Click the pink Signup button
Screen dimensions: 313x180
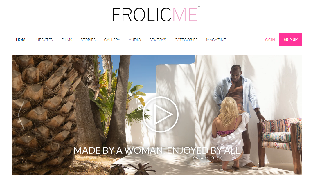click(x=290, y=39)
